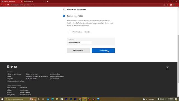Open Estado del servidor link
Viewport: 179px width, 101px height.
32,74
